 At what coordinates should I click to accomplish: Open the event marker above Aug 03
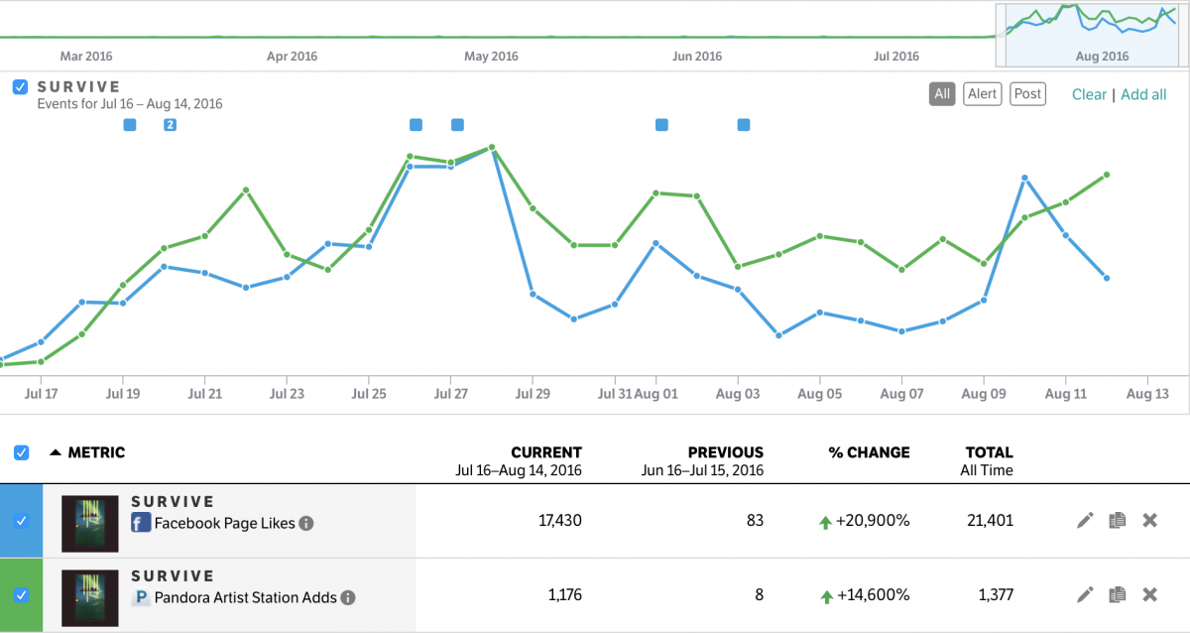click(x=744, y=124)
